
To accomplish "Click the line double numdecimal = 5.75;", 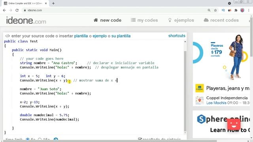I will pos(44,115).
